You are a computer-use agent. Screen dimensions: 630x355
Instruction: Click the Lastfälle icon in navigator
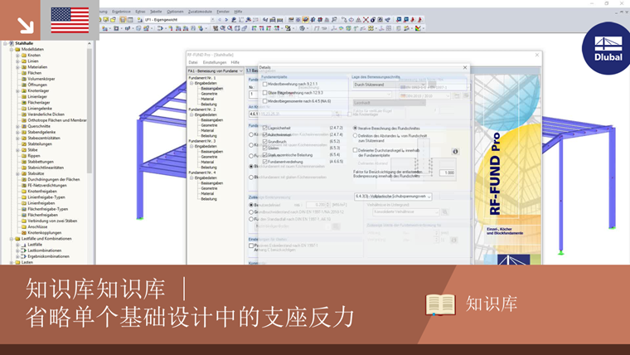24,245
